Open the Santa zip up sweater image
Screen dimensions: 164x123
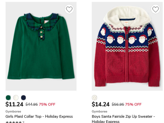127,46
